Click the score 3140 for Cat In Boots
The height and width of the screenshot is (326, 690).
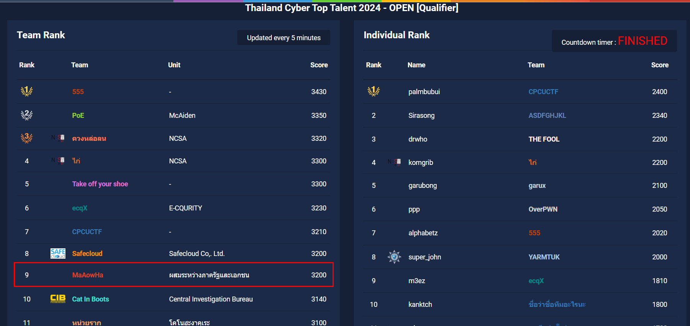[x=319, y=299]
